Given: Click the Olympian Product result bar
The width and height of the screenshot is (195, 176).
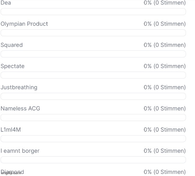Looking at the screenshot, I should point(93,33).
